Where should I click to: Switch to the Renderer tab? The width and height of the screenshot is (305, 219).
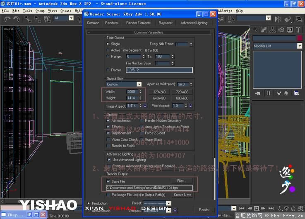coord(112,23)
